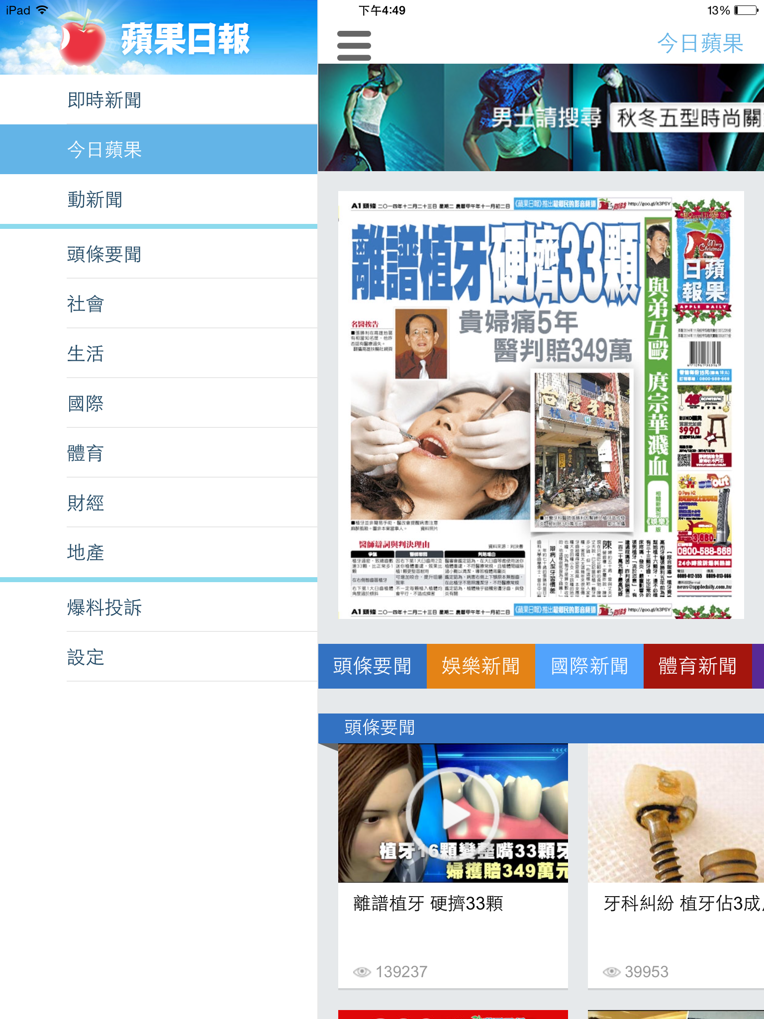Tap the clock showing 下午4:49
Screen dimensions: 764x1019
coord(382,10)
